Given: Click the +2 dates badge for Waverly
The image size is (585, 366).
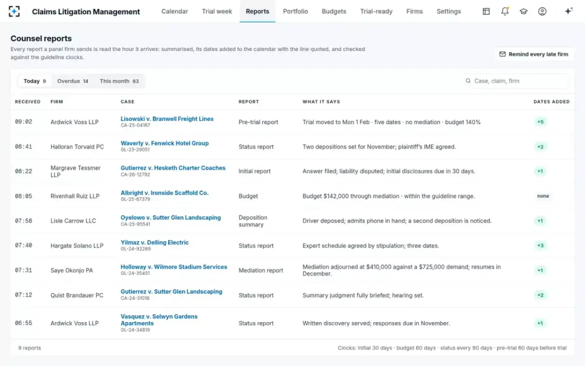Looking at the screenshot, I should click(540, 147).
